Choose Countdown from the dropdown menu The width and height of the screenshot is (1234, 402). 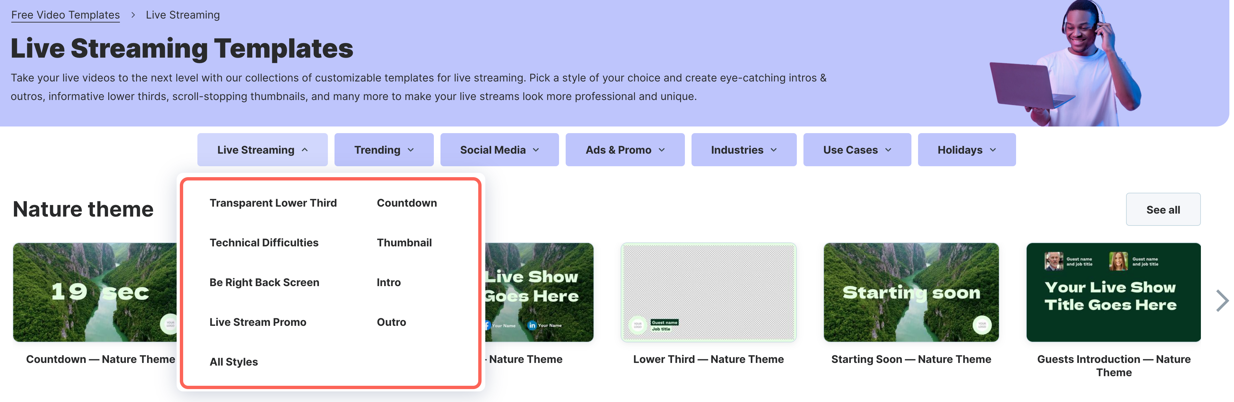[x=407, y=203]
